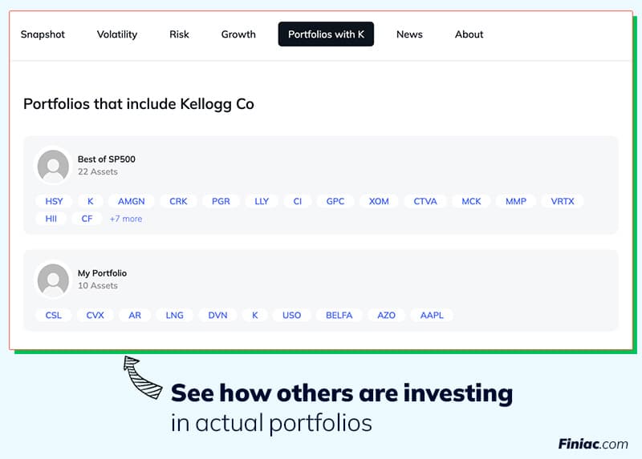Open the Snapshot tab
The width and height of the screenshot is (642, 459).
tap(43, 34)
